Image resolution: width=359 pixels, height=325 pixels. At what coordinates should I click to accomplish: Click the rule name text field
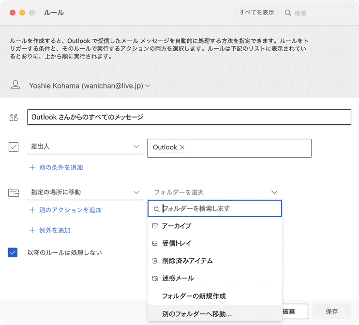point(189,117)
